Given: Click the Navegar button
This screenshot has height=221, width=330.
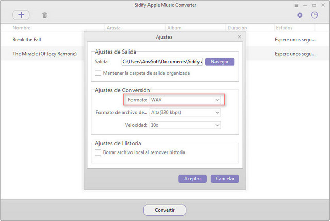Looking at the screenshot, I should click(x=220, y=62).
